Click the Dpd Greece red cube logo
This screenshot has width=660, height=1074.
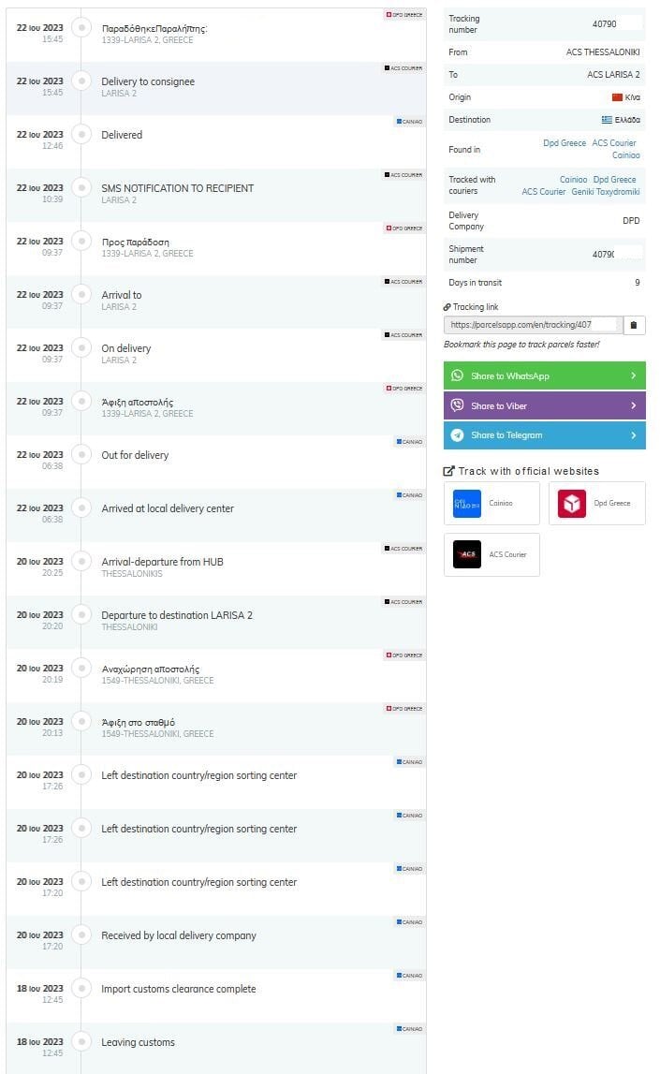(x=572, y=504)
